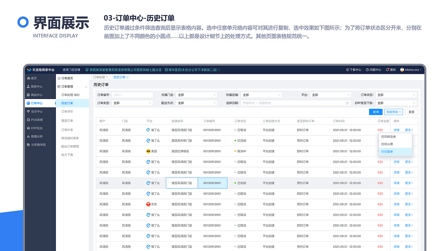Open 售后订单 in the submenu
Viewport: 447px width, 251px height.
pos(67,121)
